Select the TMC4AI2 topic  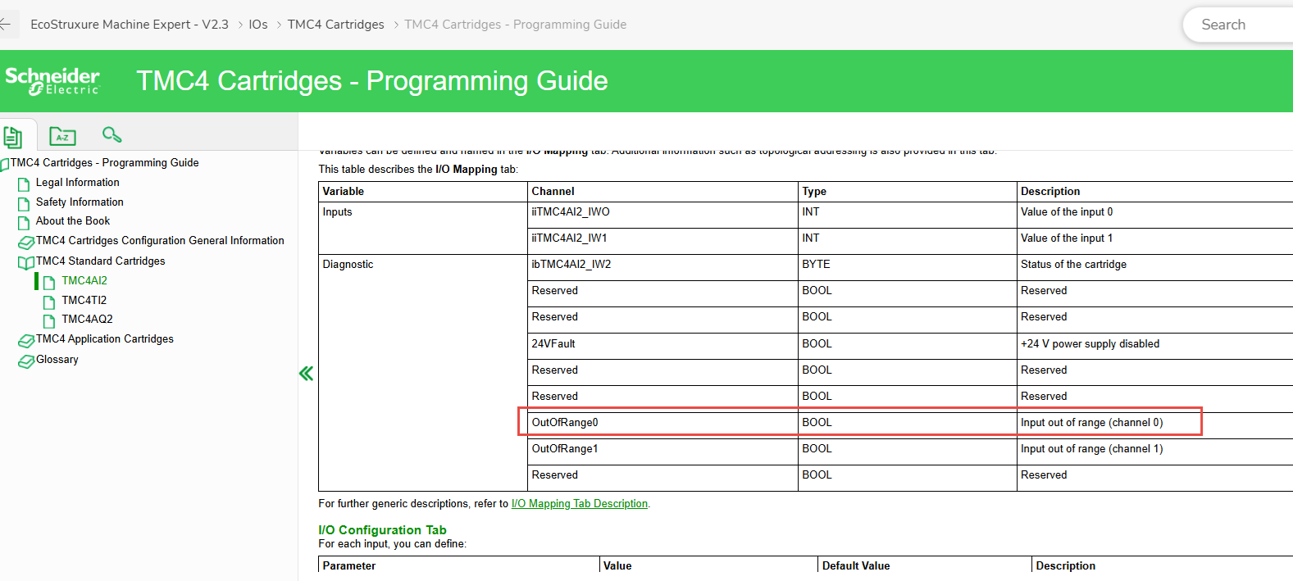point(84,281)
